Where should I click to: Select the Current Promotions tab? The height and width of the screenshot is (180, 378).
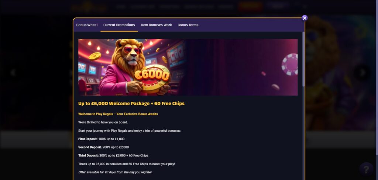(x=119, y=25)
